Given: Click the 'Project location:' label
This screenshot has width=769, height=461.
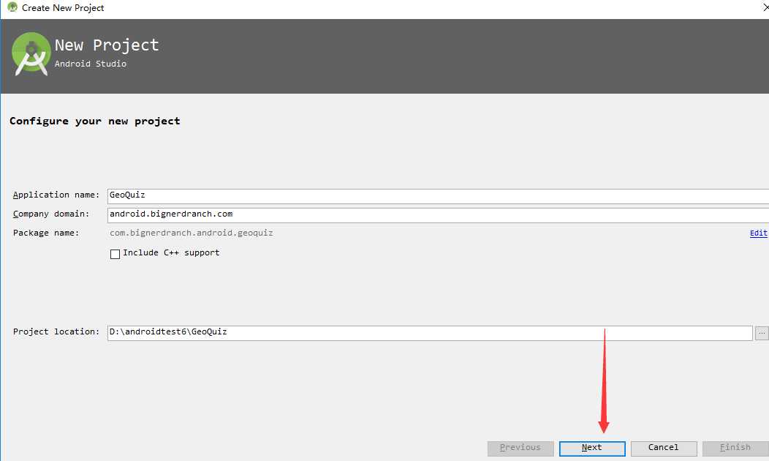Looking at the screenshot, I should click(56, 332).
